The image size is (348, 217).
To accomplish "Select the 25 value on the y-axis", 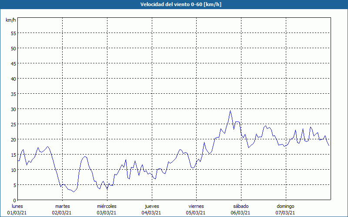I will [13, 124].
